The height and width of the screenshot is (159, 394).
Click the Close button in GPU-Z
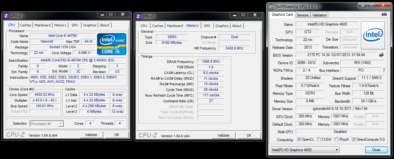coord(376,150)
